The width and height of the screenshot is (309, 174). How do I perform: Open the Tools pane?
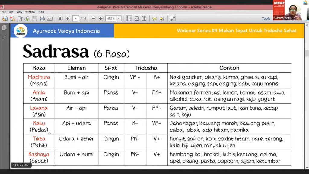pyautogui.click(x=266, y=19)
